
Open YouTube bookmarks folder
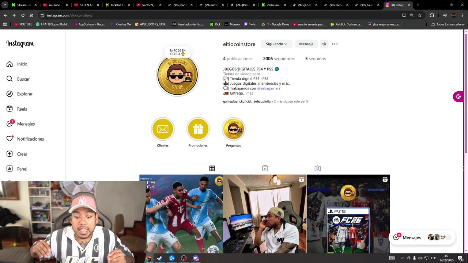(23, 24)
